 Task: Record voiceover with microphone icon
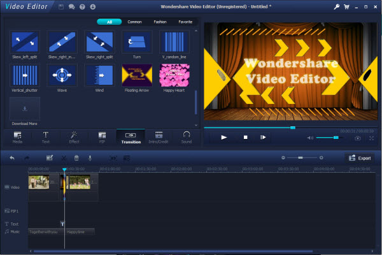pos(90,158)
